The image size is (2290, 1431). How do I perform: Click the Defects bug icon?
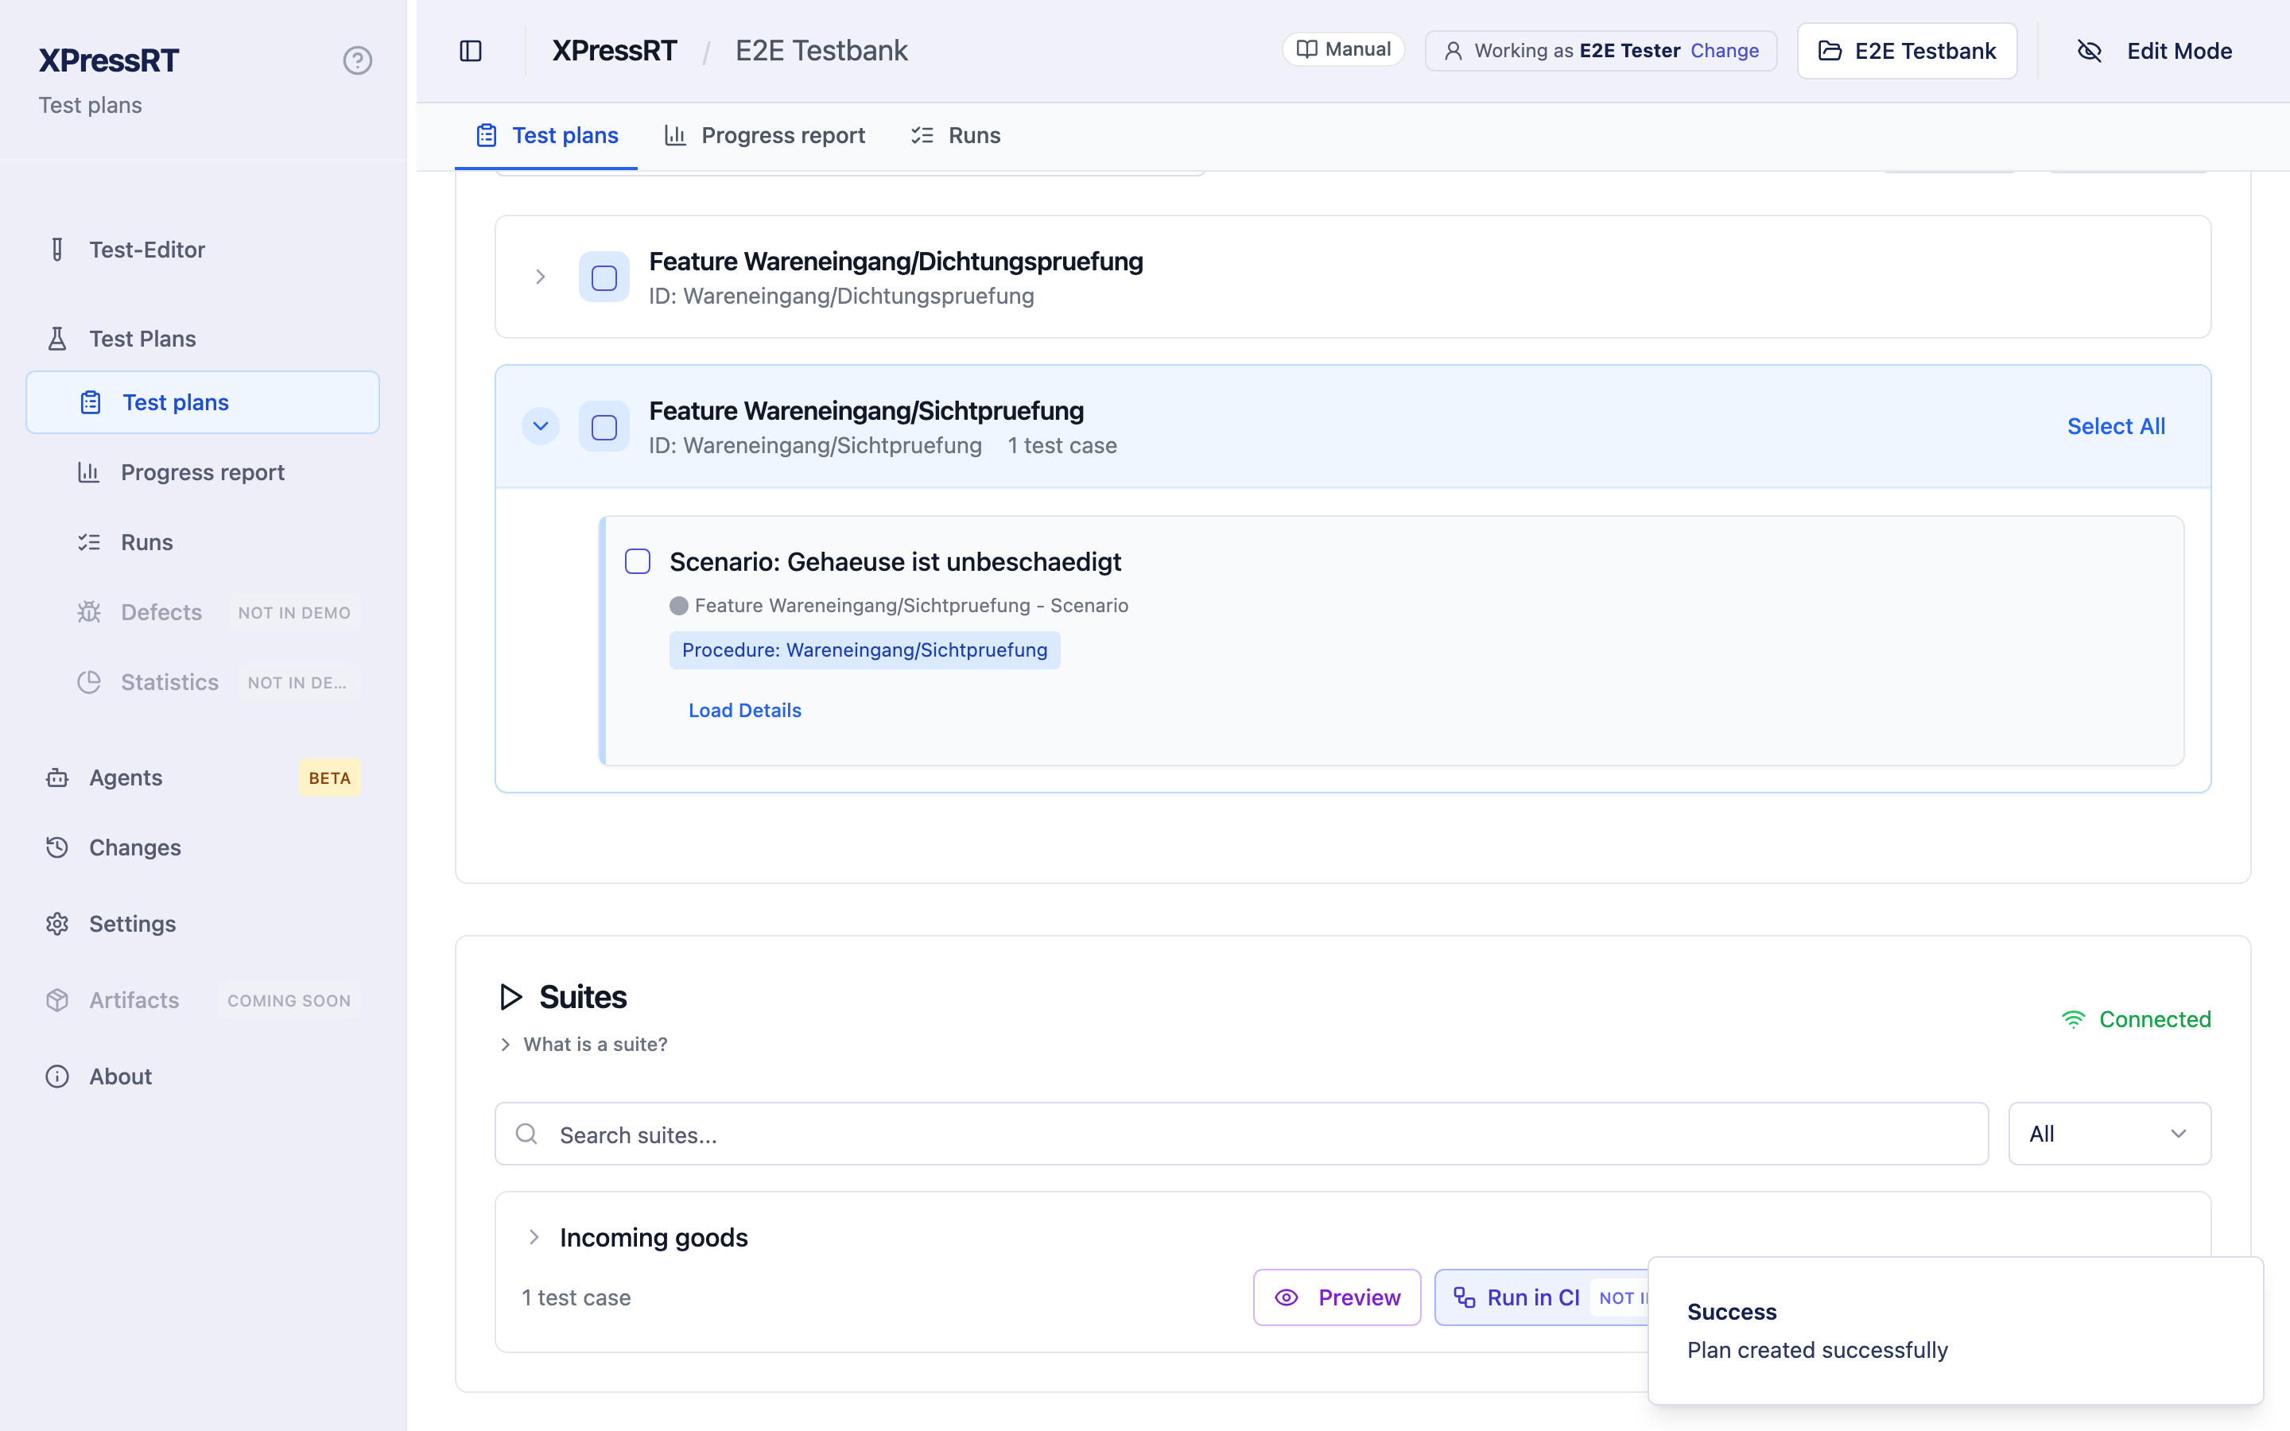[89, 612]
